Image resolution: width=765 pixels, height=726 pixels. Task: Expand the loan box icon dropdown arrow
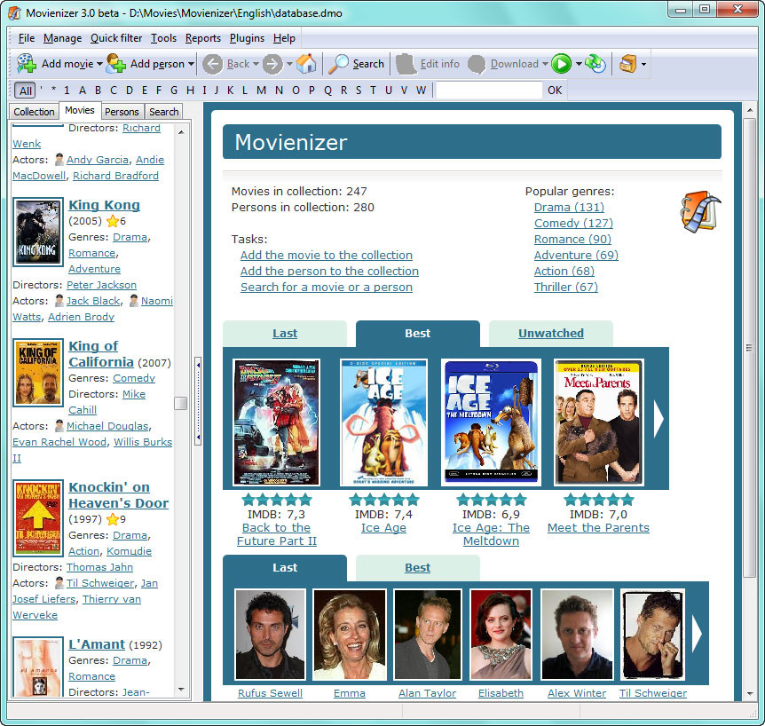643,64
